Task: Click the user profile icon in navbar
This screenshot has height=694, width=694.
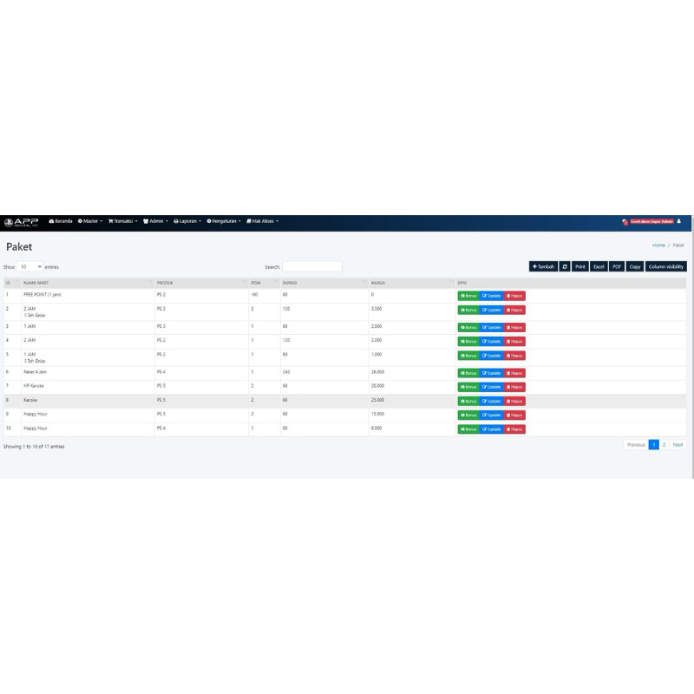Action: pos(678,221)
